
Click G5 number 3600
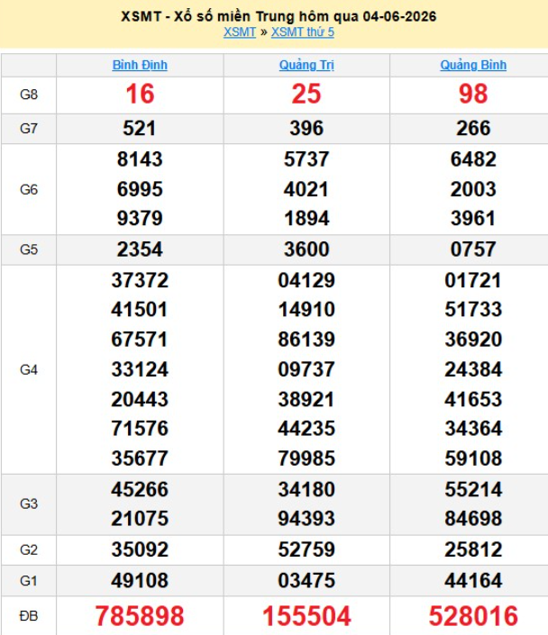coord(306,249)
